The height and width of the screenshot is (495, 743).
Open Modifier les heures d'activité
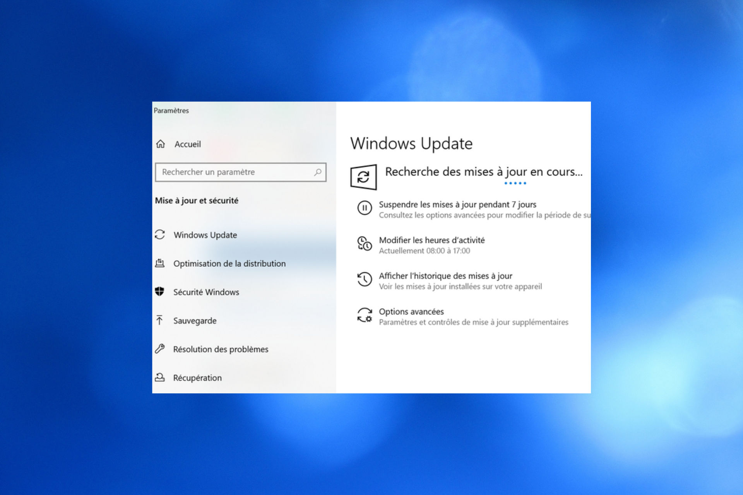(x=432, y=240)
